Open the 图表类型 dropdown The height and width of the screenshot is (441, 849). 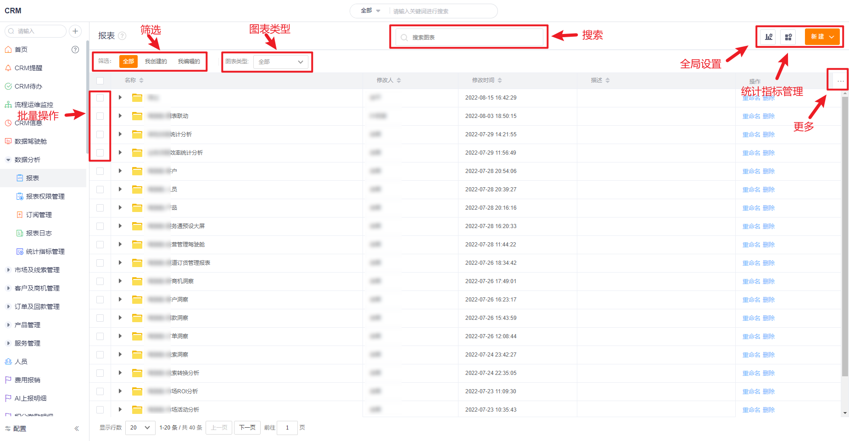point(281,62)
